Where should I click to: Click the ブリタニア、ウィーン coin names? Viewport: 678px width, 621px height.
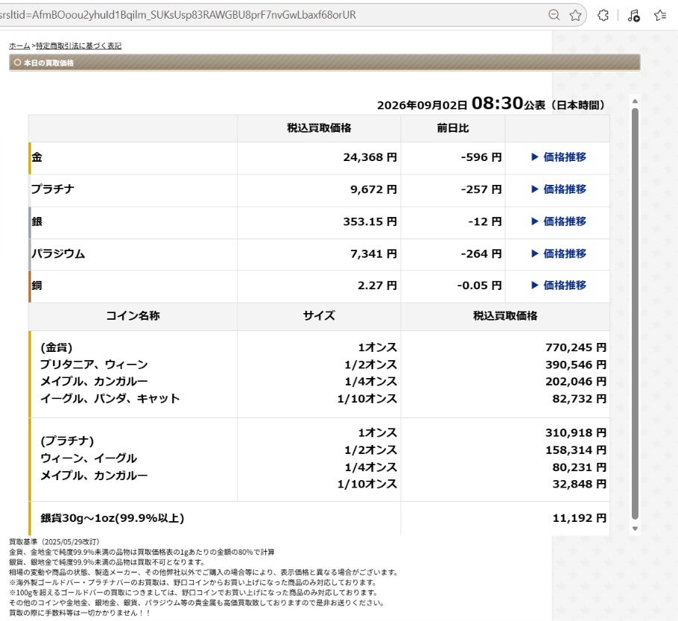click(x=94, y=365)
